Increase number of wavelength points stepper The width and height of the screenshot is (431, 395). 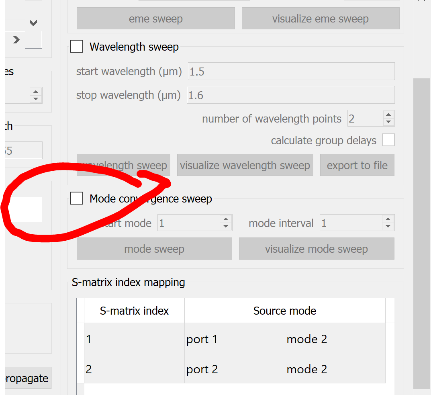pyautogui.click(x=388, y=115)
